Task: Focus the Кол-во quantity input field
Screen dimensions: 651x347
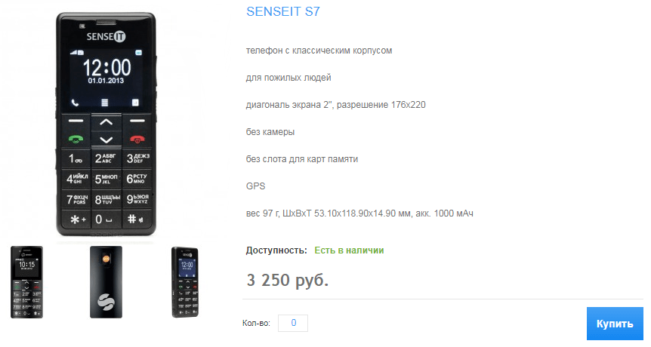Action: point(293,323)
